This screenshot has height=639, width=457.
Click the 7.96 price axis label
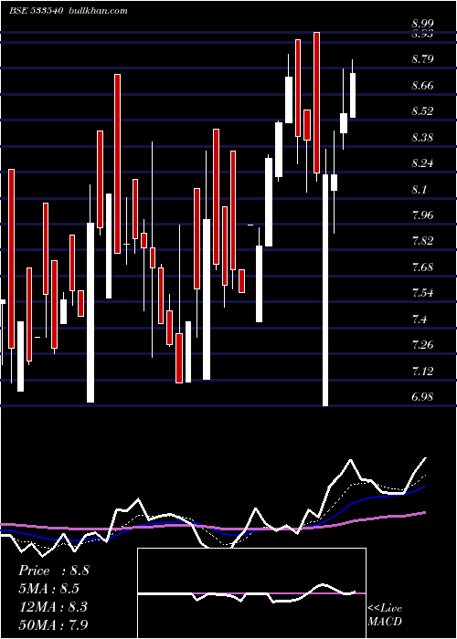point(422,215)
